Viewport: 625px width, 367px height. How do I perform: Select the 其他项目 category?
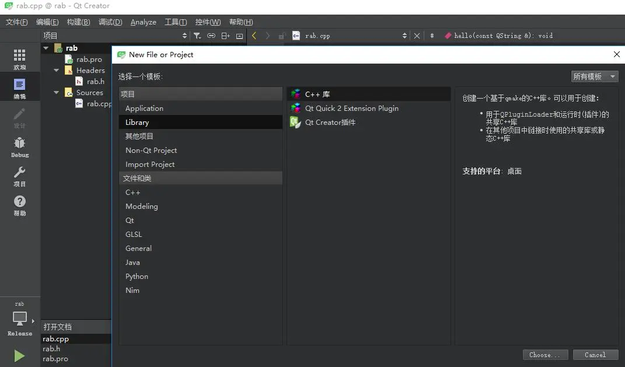tap(201, 136)
